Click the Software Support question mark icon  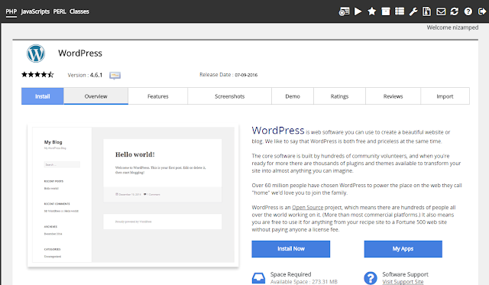tap(371, 278)
